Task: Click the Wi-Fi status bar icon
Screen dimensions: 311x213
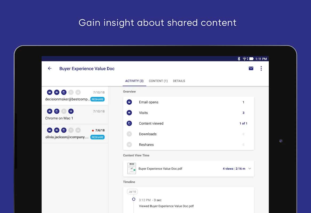Action: 245,59
